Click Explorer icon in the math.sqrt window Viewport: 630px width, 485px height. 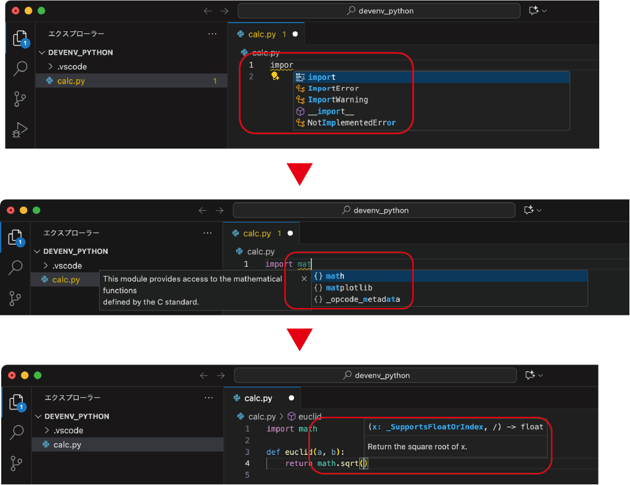(x=17, y=402)
